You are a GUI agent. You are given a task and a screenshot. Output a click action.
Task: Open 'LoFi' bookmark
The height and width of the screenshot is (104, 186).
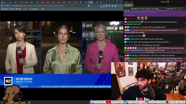click(x=25, y=9)
